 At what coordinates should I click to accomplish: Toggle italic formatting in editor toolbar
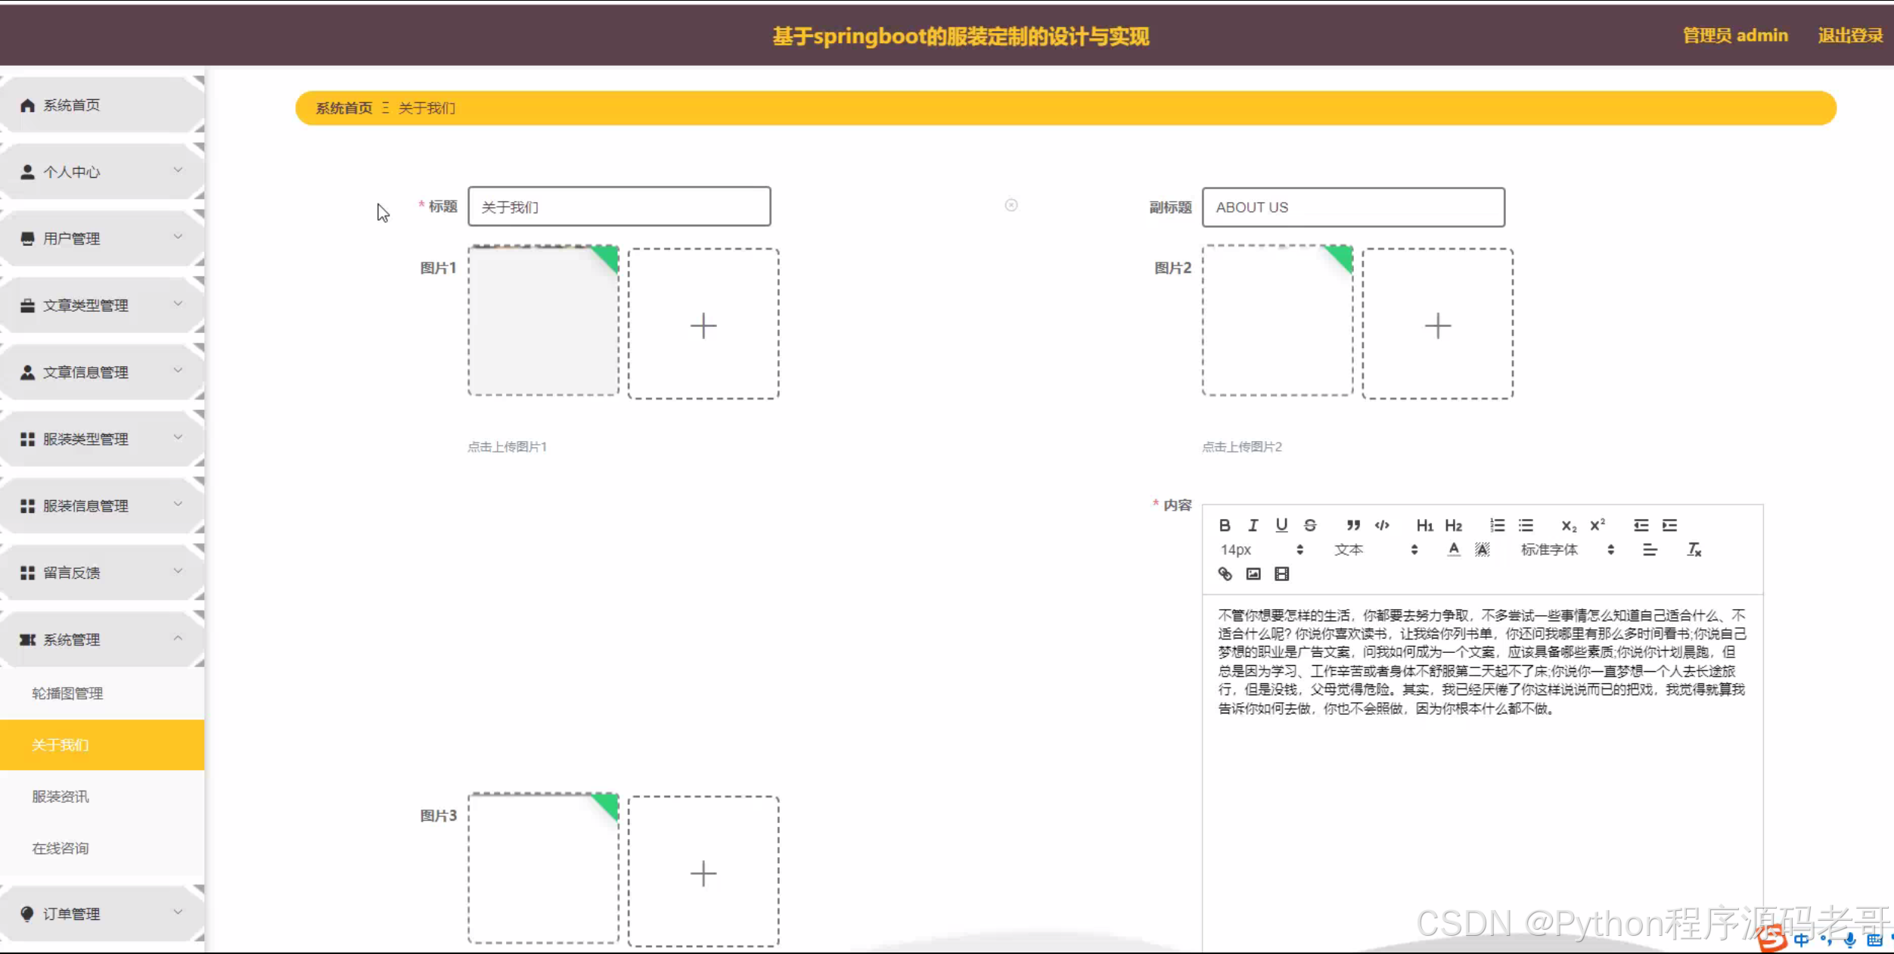tap(1253, 525)
